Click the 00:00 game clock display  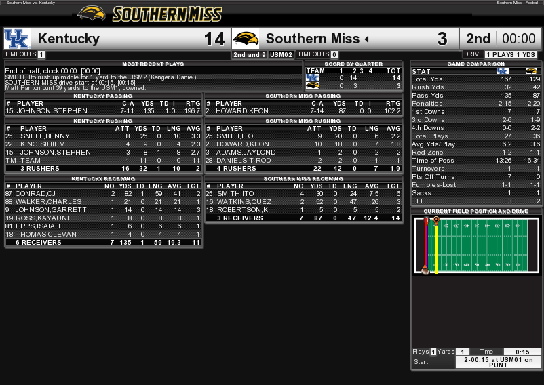click(519, 39)
